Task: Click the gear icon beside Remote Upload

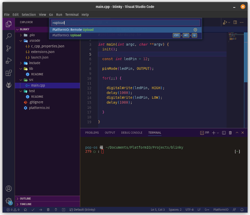Action: (x=195, y=30)
